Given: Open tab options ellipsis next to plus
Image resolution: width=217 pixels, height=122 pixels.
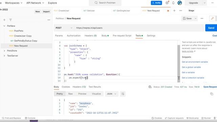Looking at the screenshot, I should tap(181, 11).
